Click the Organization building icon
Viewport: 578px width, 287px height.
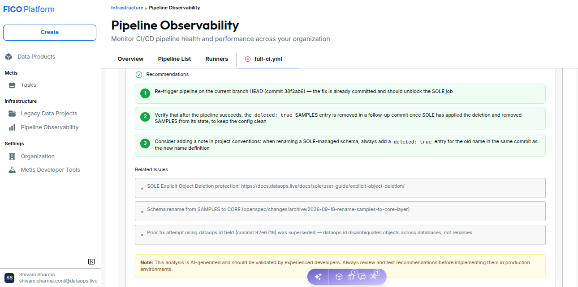coord(12,156)
